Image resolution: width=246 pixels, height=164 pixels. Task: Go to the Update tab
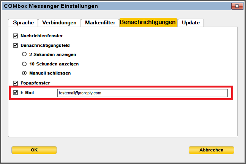click(191, 23)
